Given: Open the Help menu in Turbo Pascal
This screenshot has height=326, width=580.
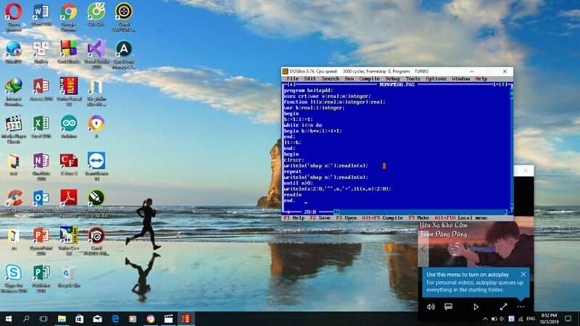Looking at the screenshot, I should 481,79.
